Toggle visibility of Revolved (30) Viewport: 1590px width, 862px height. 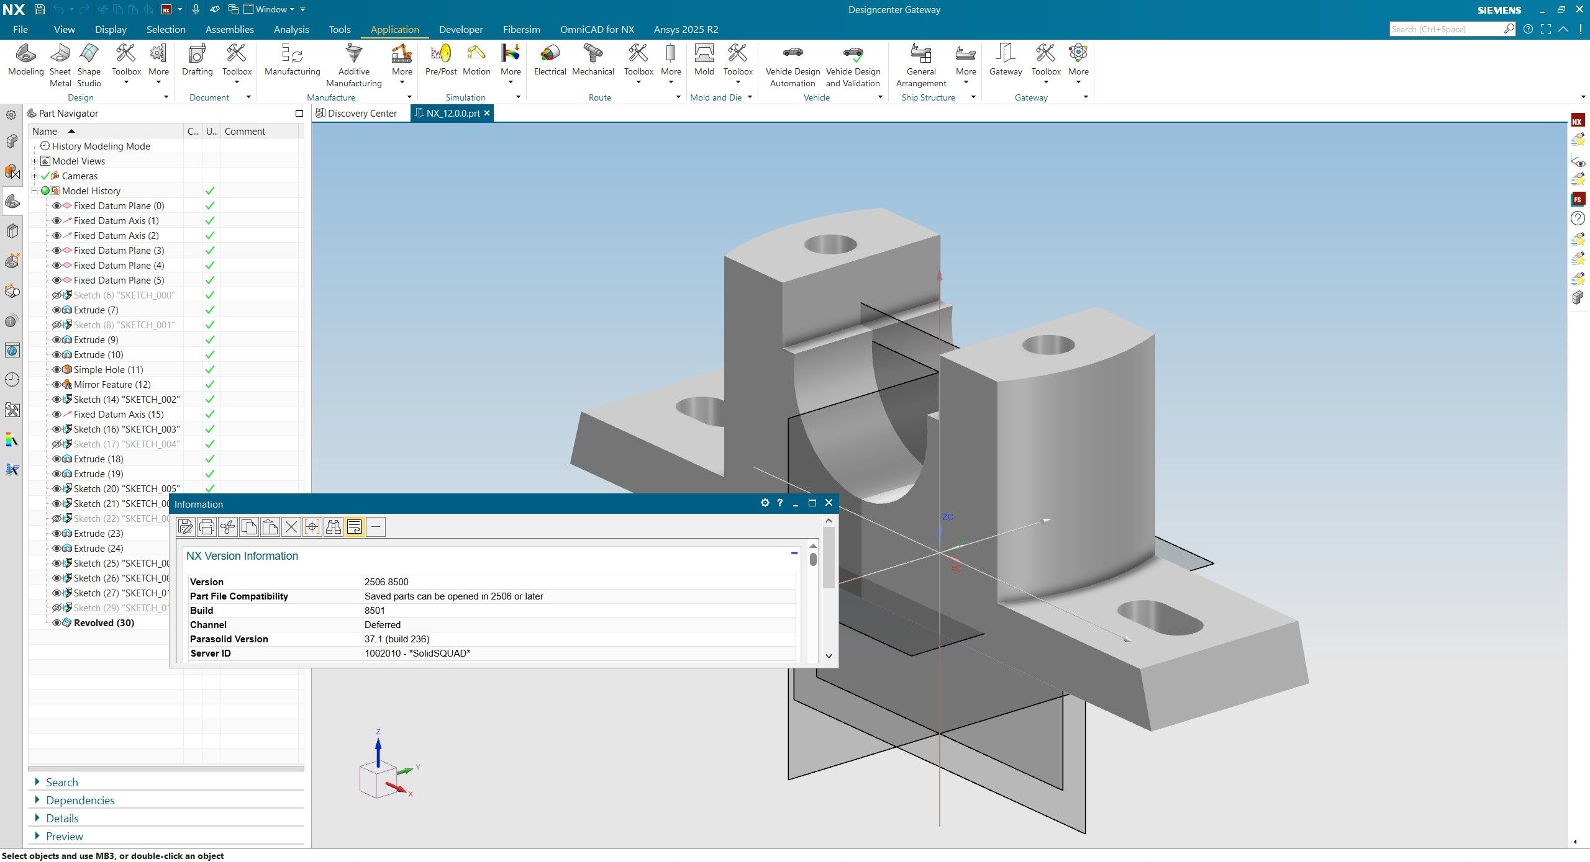pyautogui.click(x=57, y=622)
